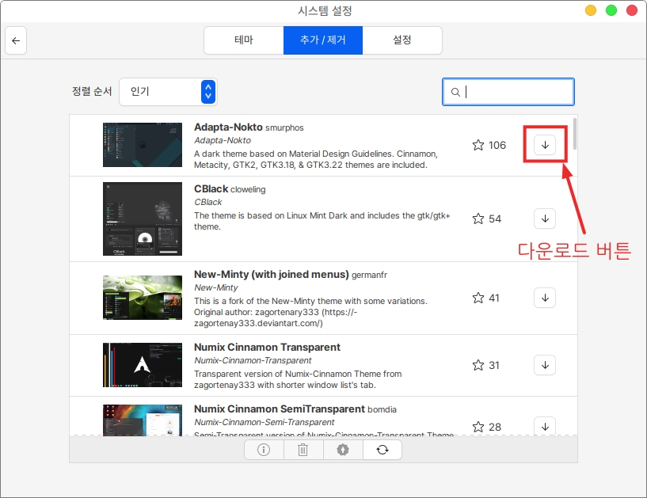Click the trash uninstall icon
The image size is (647, 498).
pos(303,450)
